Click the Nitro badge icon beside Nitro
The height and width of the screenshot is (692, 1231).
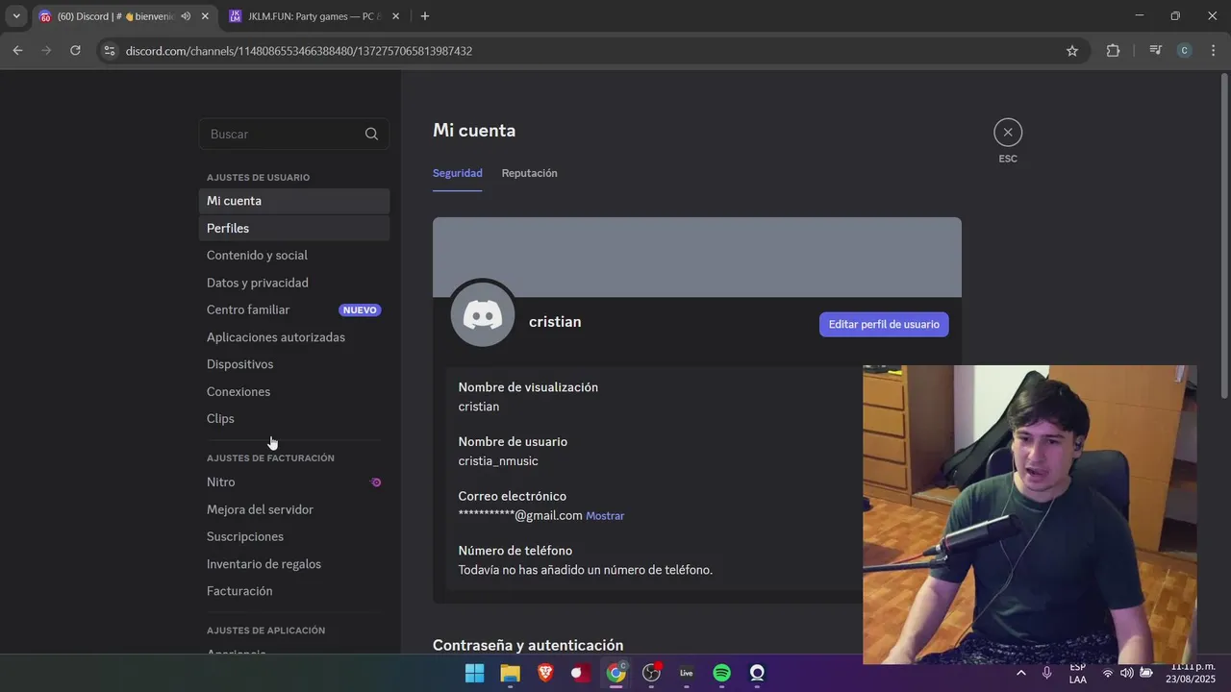[x=376, y=482]
